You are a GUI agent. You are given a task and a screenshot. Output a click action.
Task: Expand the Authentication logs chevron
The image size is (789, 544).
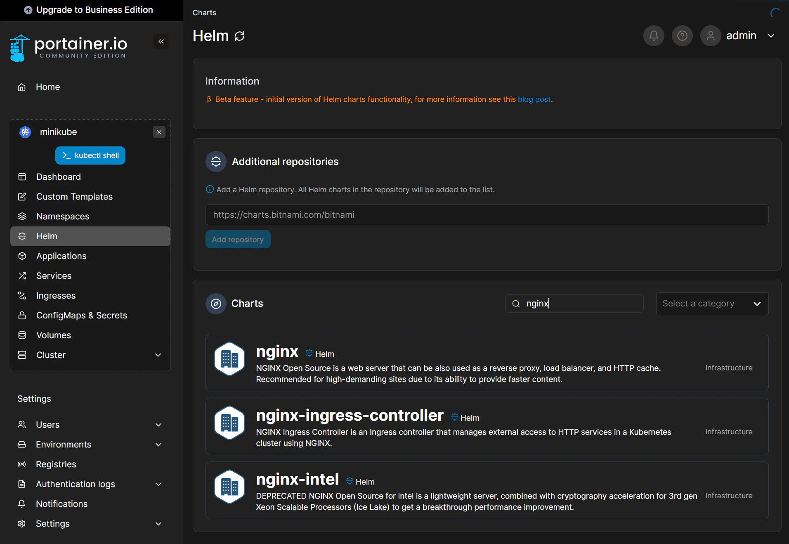(158, 484)
